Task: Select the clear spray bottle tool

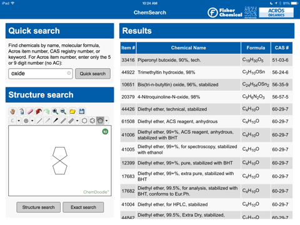Action: click(22, 111)
